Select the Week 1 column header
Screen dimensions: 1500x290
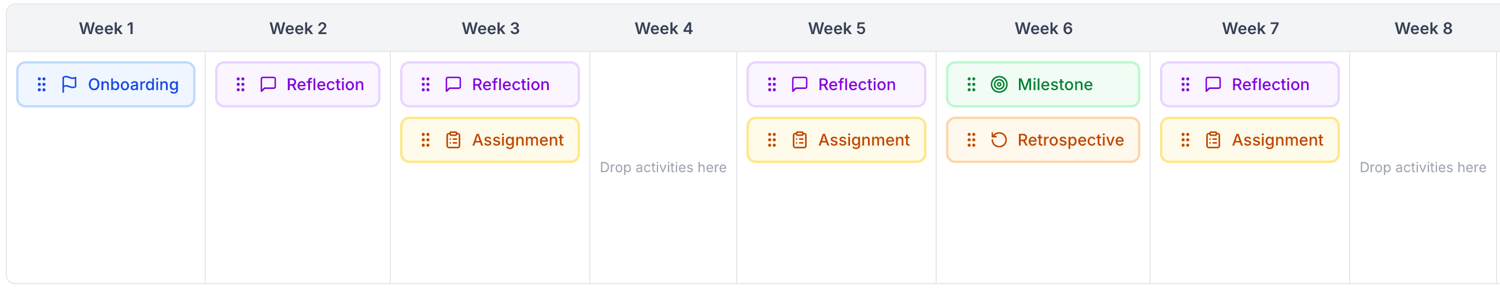[106, 28]
